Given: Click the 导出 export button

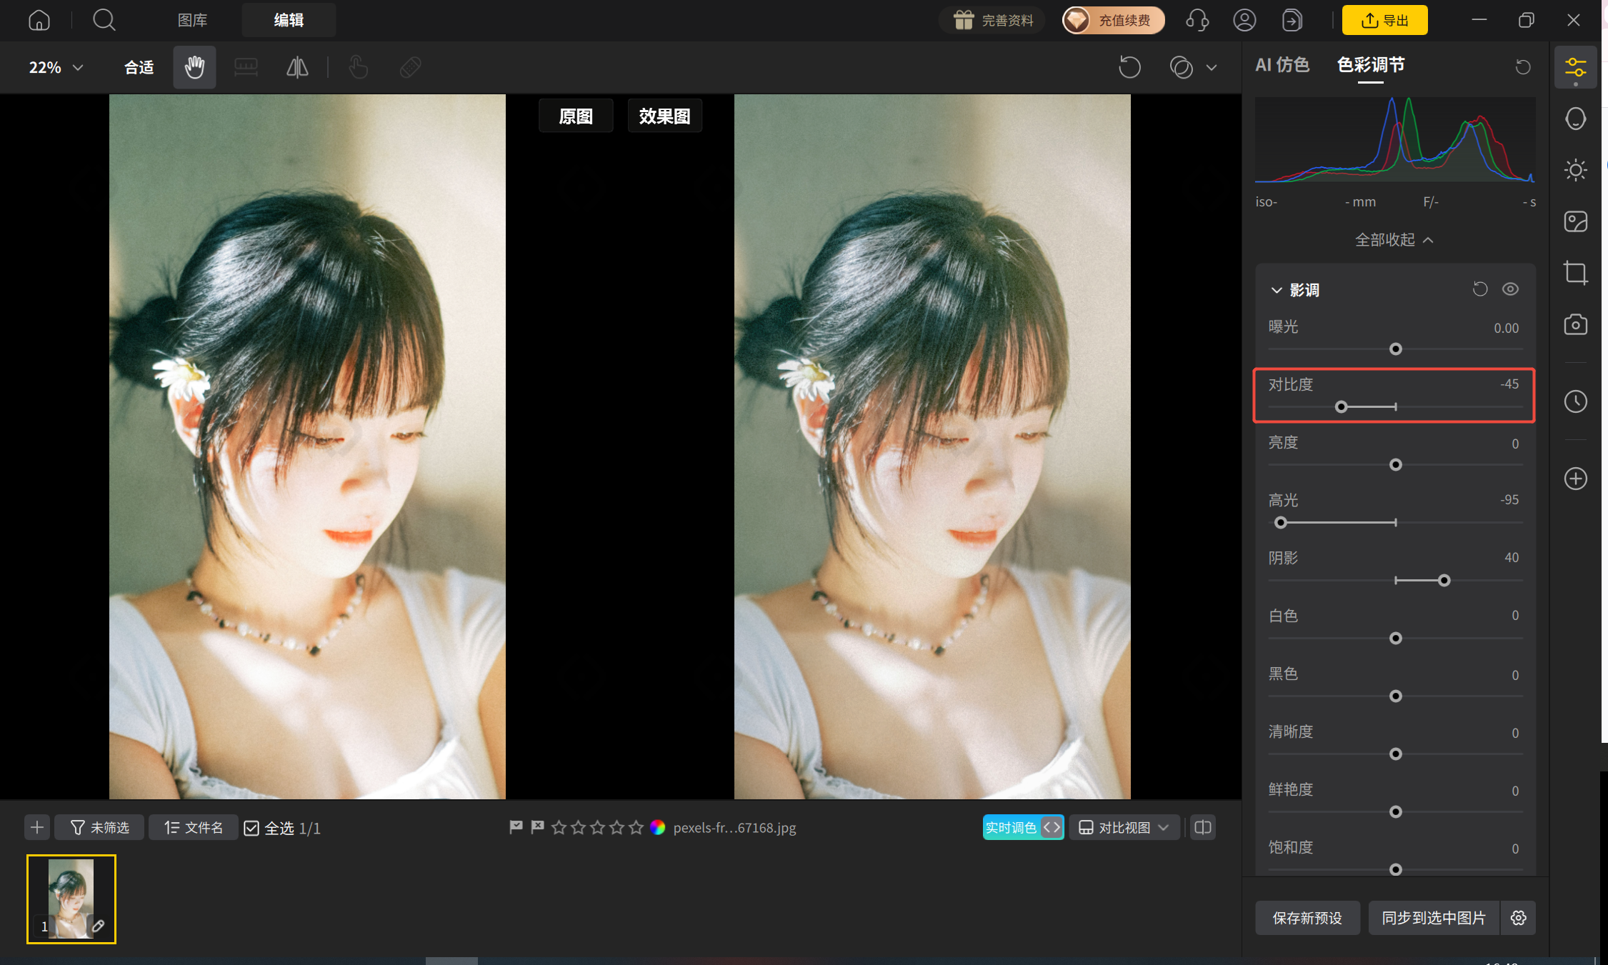Looking at the screenshot, I should coord(1384,20).
